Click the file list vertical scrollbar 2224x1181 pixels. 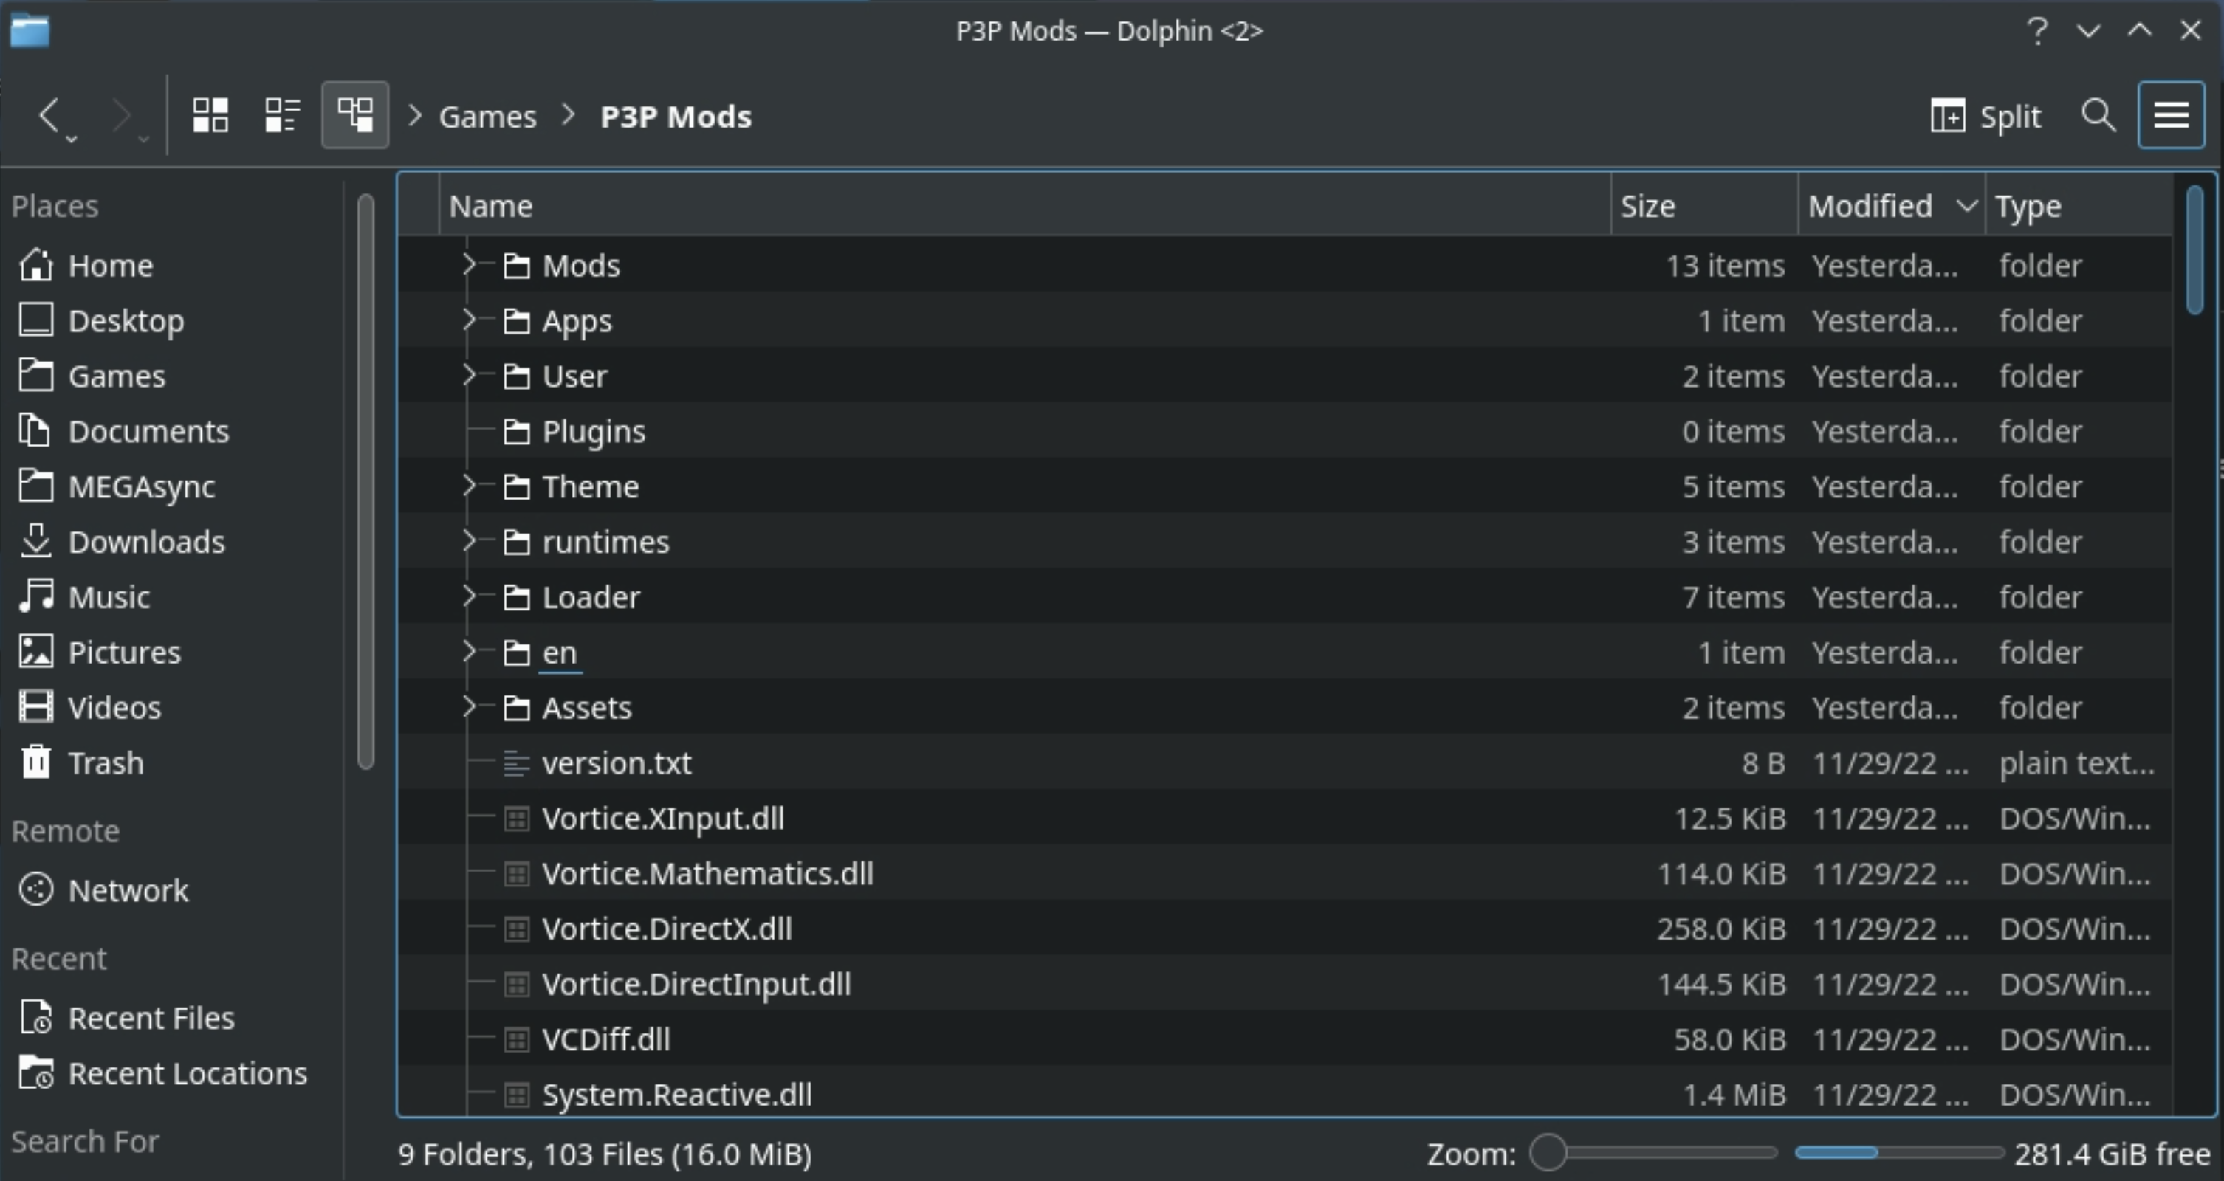(2194, 250)
